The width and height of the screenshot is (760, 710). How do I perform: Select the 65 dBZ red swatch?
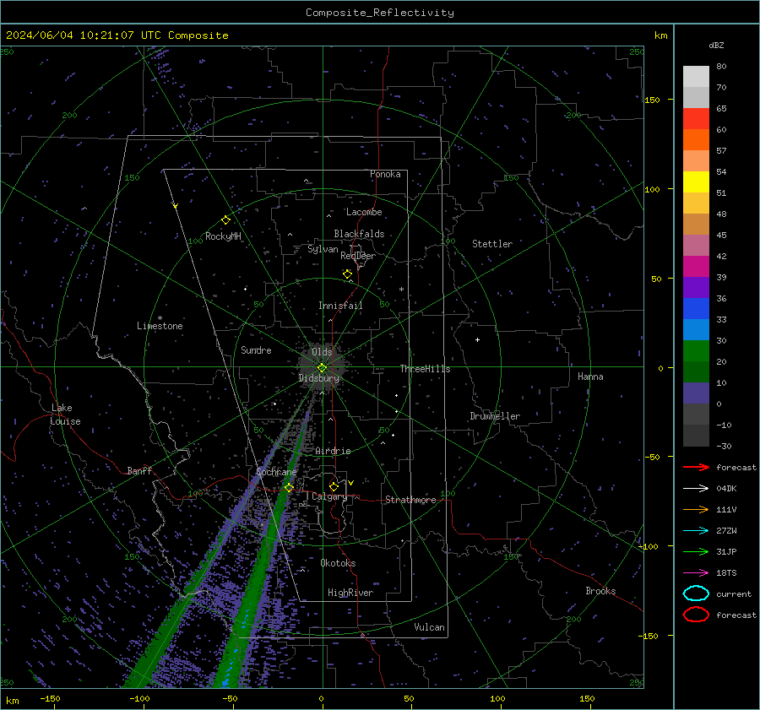pyautogui.click(x=696, y=118)
